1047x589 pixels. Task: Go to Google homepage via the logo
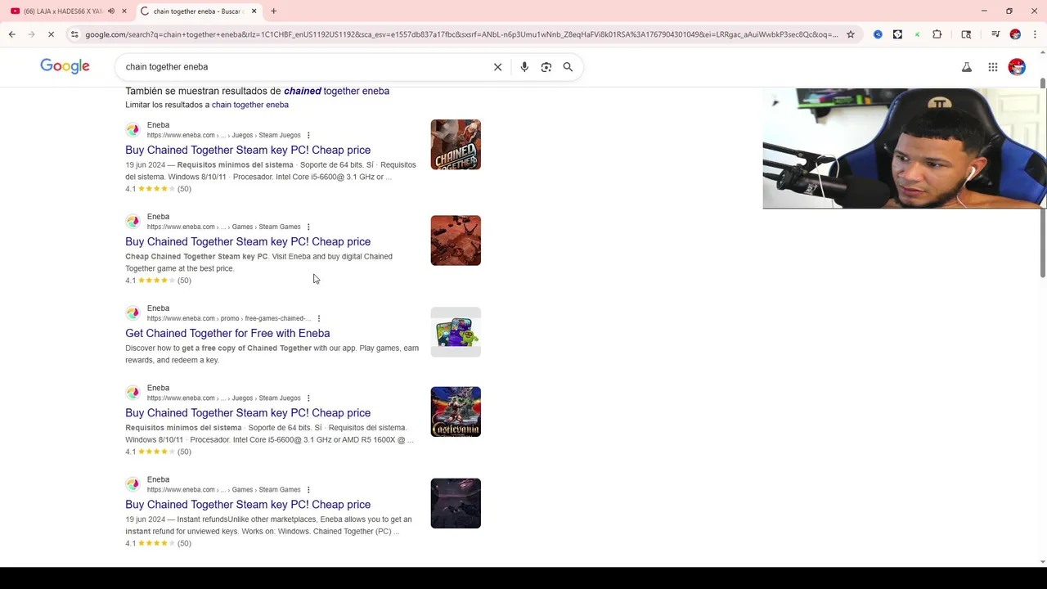[x=65, y=66]
